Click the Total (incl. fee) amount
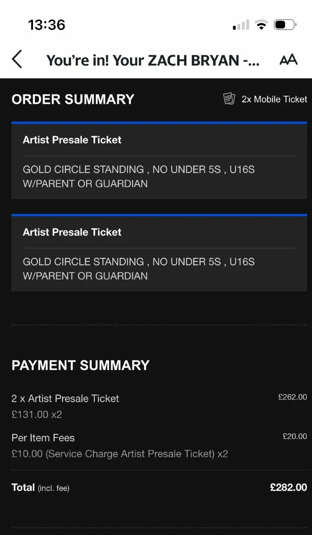Image resolution: width=312 pixels, height=535 pixels. pos(288,487)
